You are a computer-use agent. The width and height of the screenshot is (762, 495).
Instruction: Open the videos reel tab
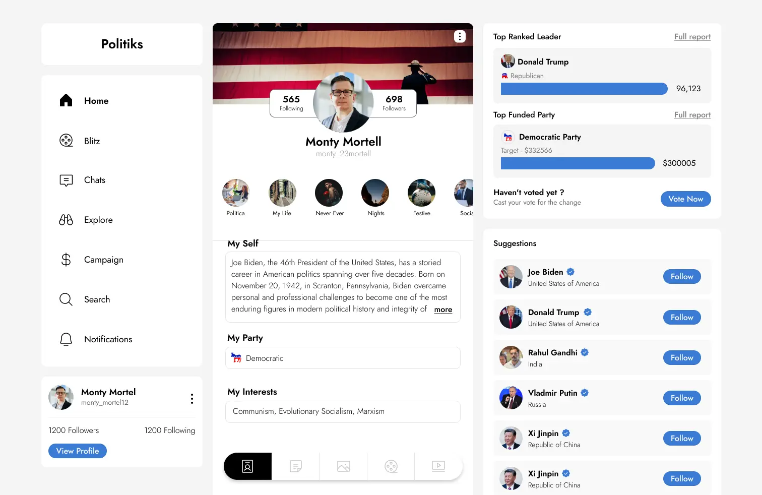[x=438, y=466]
